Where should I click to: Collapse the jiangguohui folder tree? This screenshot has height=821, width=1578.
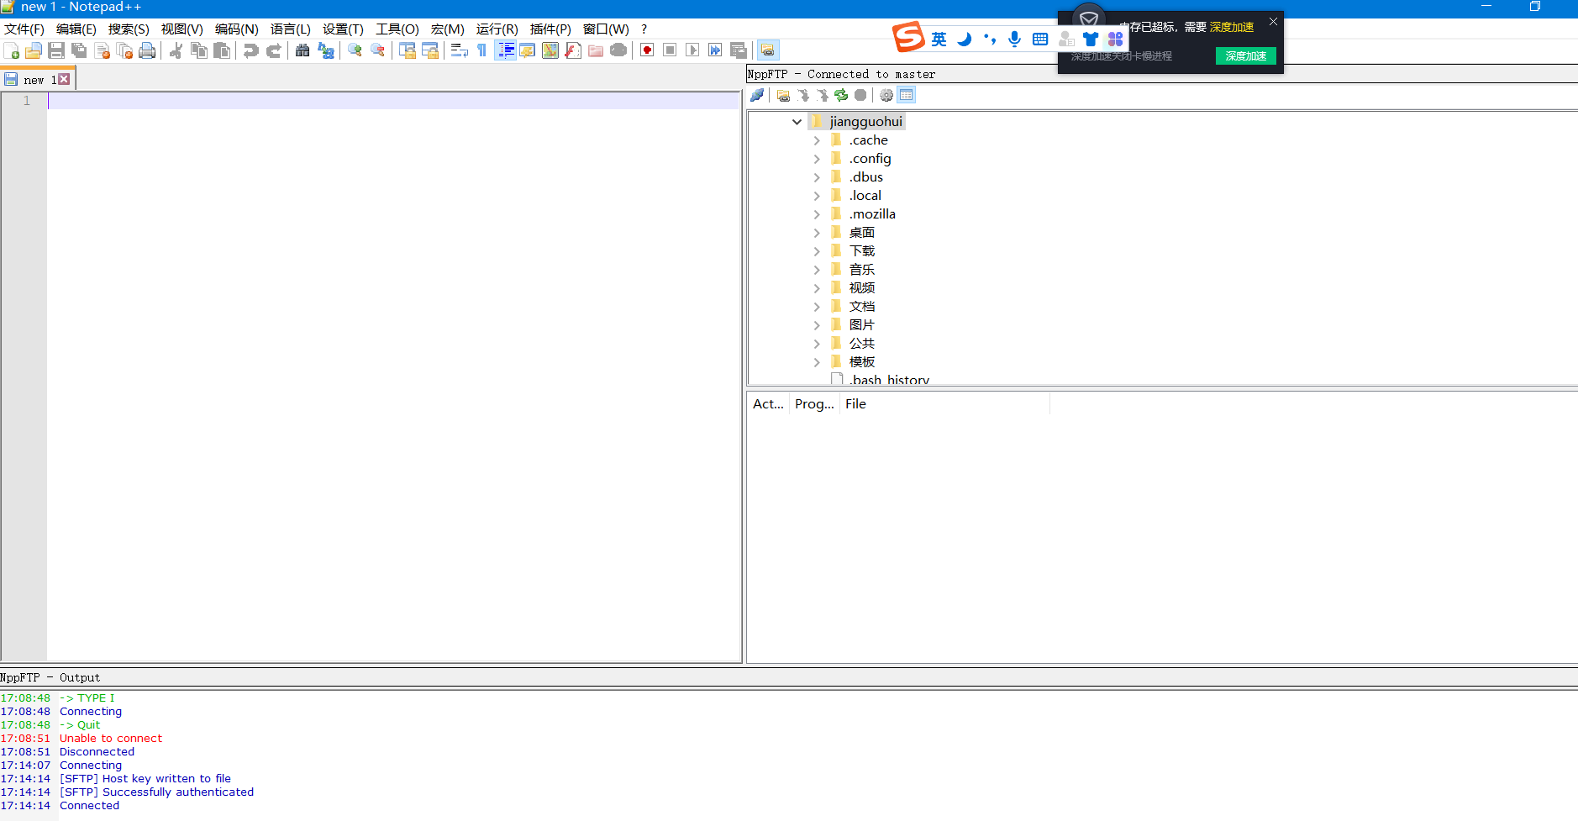pyautogui.click(x=796, y=121)
